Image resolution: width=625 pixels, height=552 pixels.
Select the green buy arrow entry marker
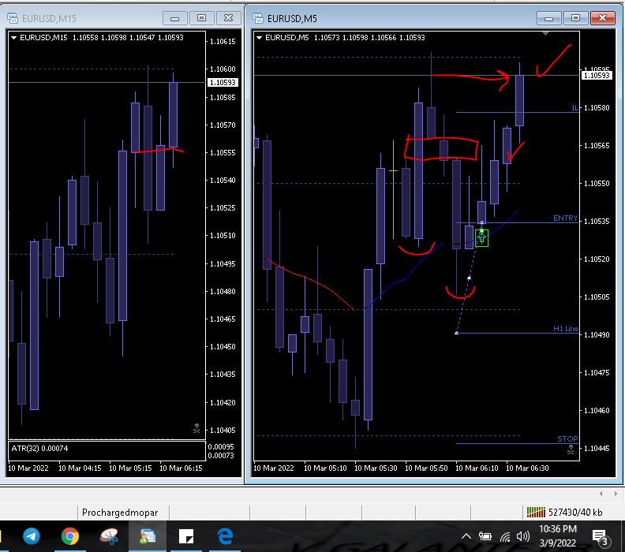coord(481,237)
